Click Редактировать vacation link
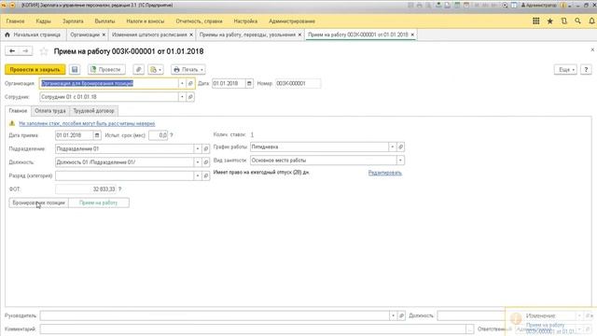597x336 pixels. pyautogui.click(x=385, y=173)
